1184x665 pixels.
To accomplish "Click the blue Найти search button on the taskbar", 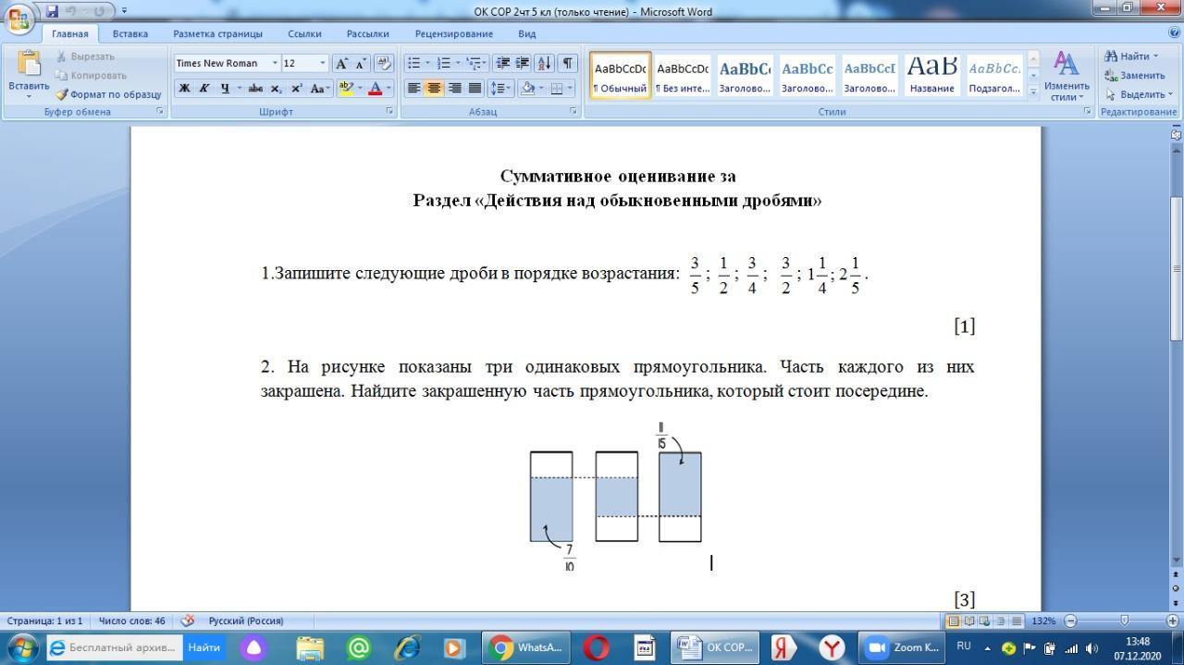I will point(204,647).
